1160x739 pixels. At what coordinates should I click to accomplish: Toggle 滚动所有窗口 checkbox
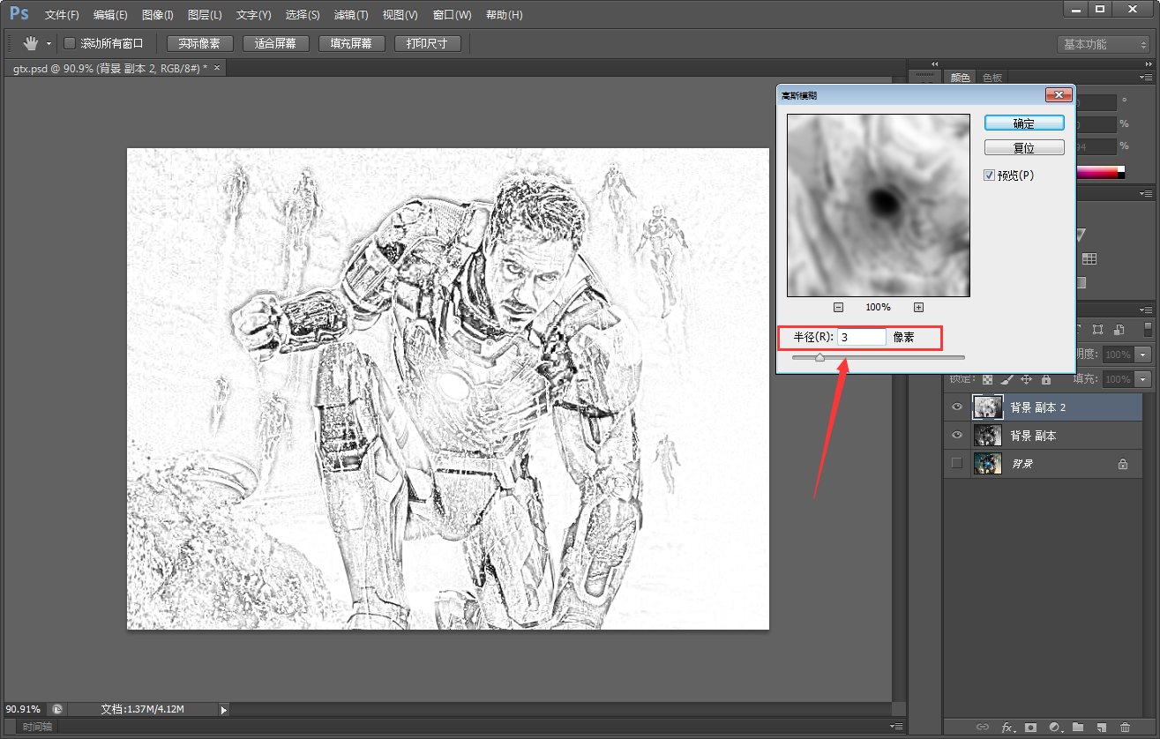click(70, 43)
